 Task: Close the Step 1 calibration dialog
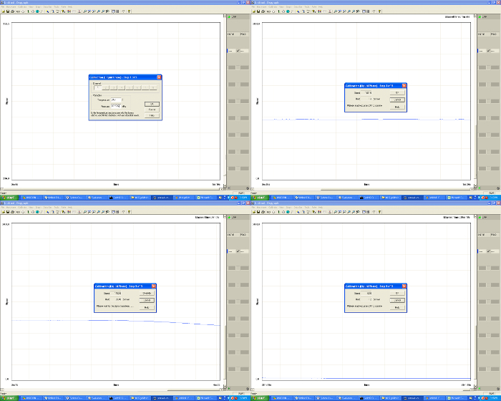click(x=159, y=77)
